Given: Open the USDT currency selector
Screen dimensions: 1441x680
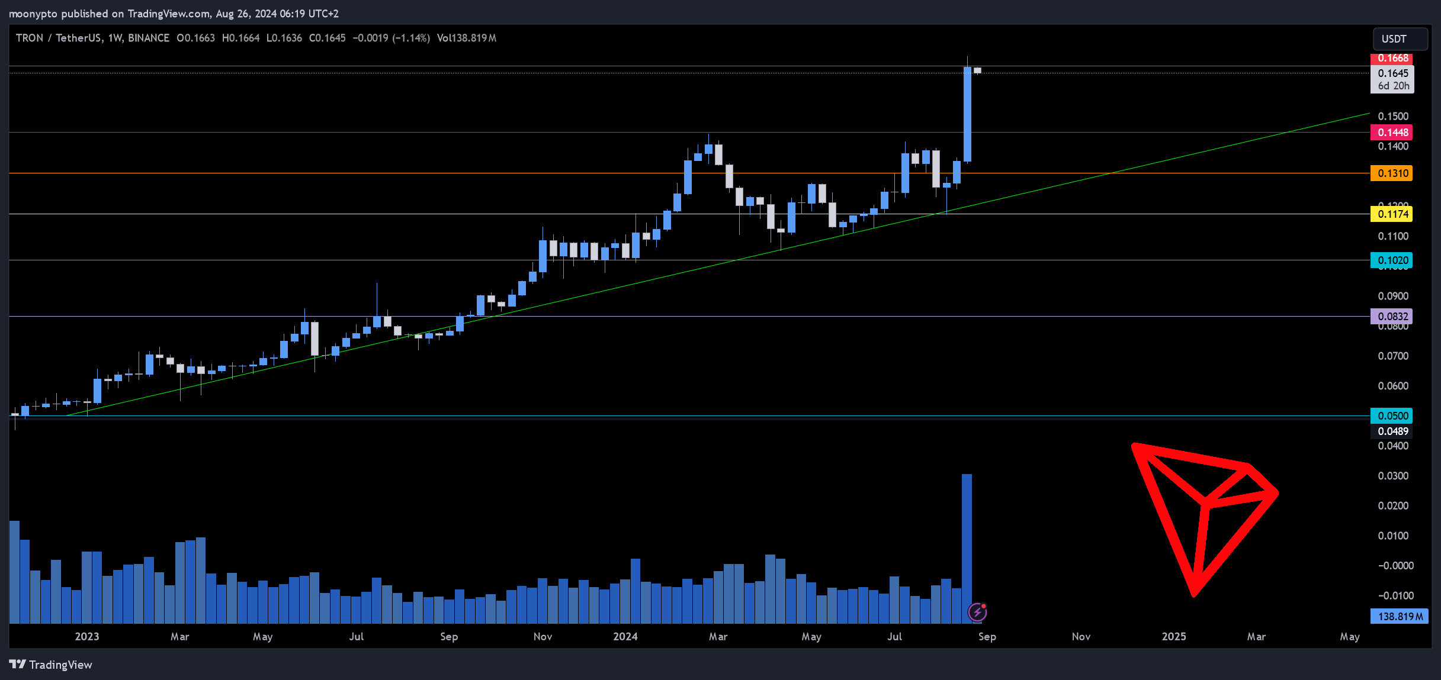Looking at the screenshot, I should tap(1400, 39).
